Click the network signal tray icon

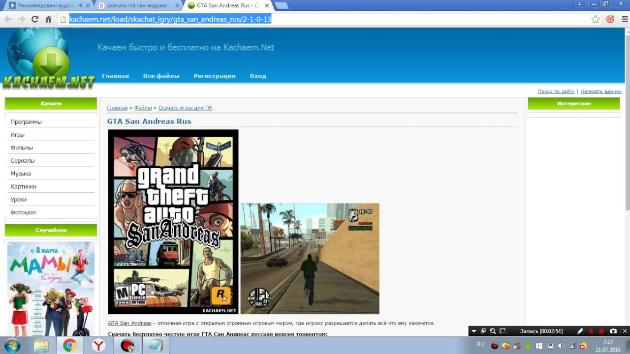point(572,346)
